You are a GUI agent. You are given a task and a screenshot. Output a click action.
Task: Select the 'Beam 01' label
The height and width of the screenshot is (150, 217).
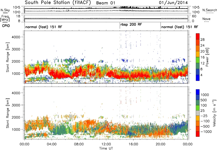point(106,3)
